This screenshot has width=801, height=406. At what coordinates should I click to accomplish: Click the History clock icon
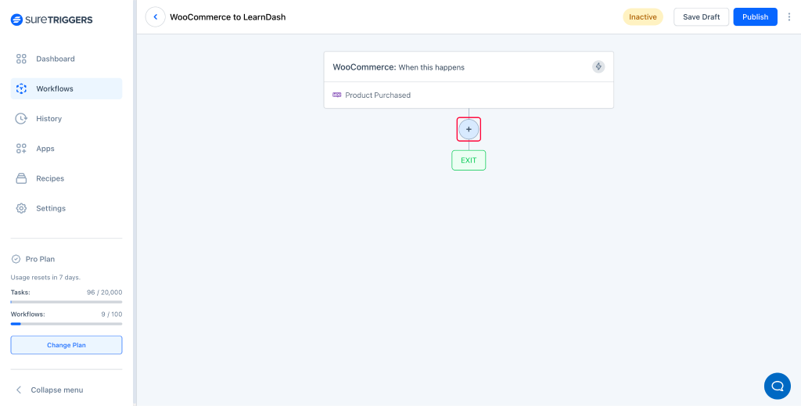point(21,118)
